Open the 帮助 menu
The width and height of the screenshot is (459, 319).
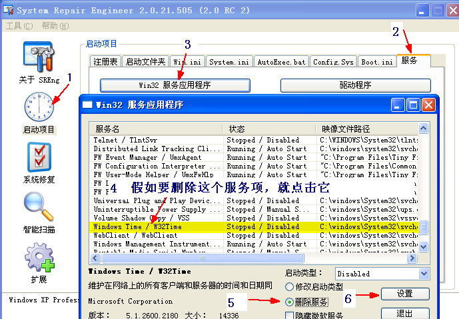(55, 26)
